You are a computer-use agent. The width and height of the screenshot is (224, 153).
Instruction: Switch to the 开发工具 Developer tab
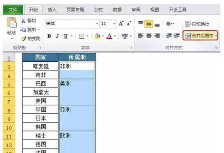(x=177, y=10)
